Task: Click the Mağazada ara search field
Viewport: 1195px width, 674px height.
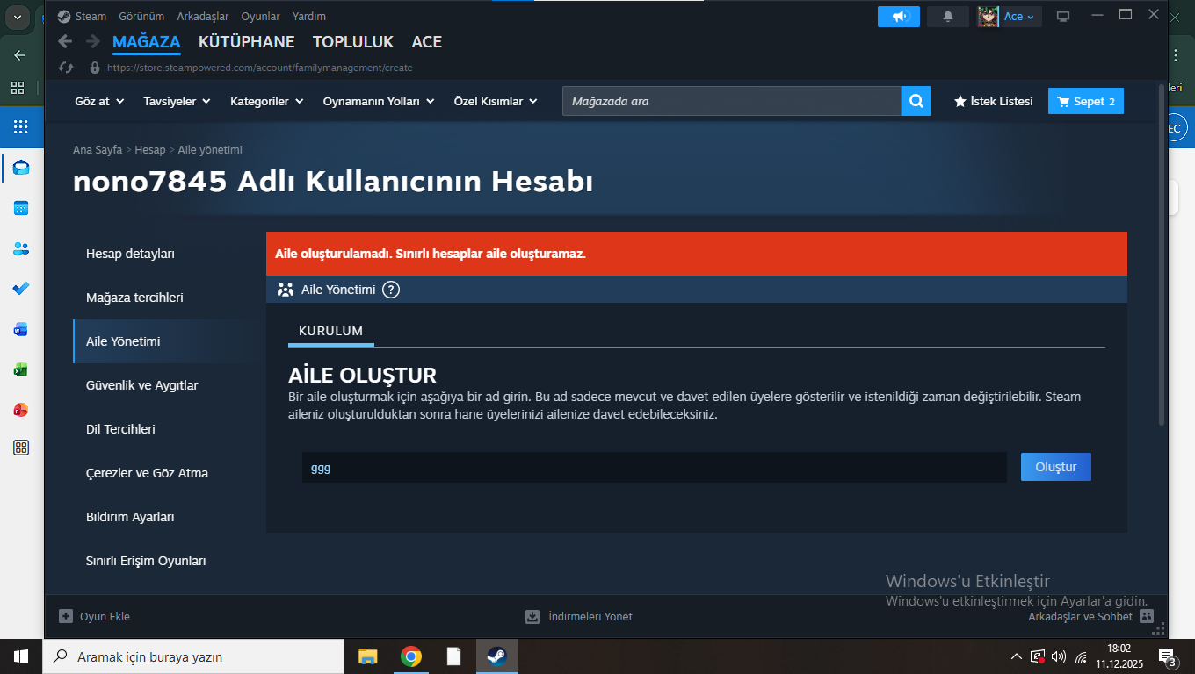Action: 732,101
